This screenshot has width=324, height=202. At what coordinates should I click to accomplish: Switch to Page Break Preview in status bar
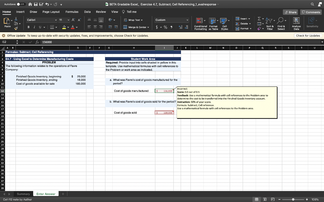coord(273,199)
